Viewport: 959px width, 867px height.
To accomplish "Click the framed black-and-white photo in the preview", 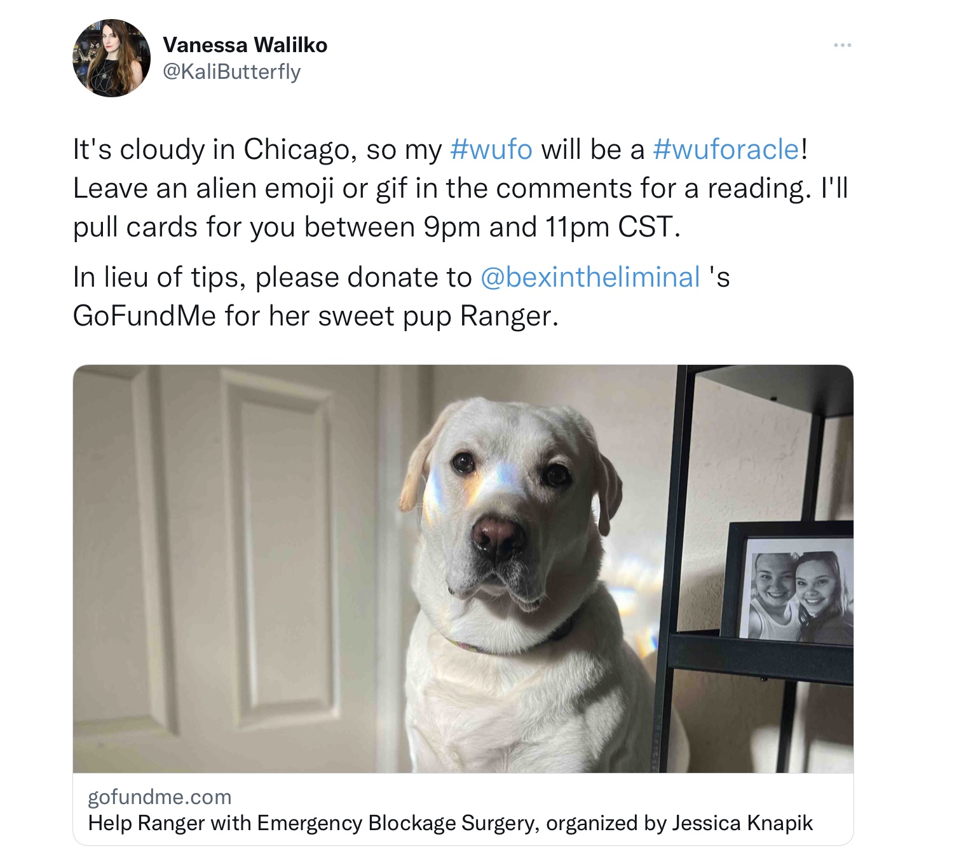I will 789,584.
